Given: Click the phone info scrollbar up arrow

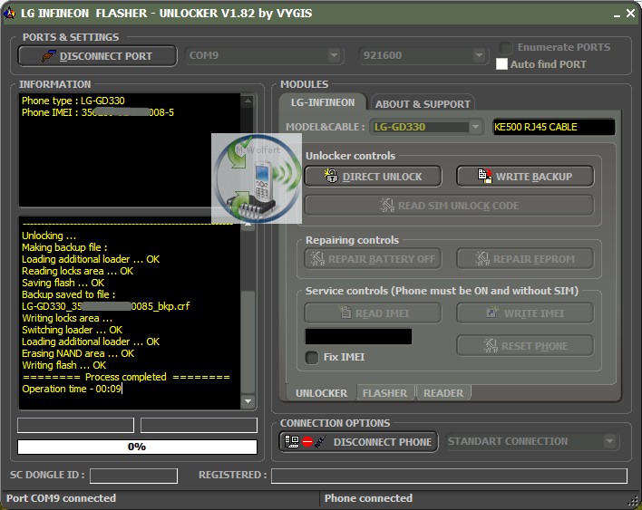Looking at the screenshot, I should pos(248,101).
